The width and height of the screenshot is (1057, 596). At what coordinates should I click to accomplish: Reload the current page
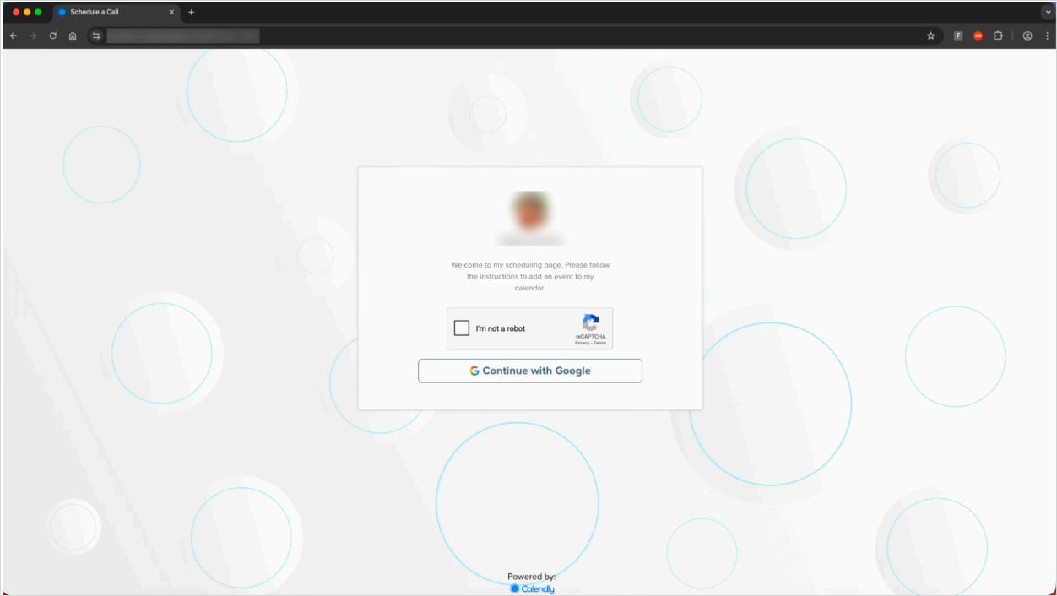[x=52, y=35]
